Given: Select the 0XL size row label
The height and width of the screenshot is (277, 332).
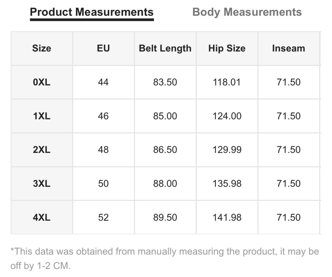Looking at the screenshot, I should (x=42, y=82).
